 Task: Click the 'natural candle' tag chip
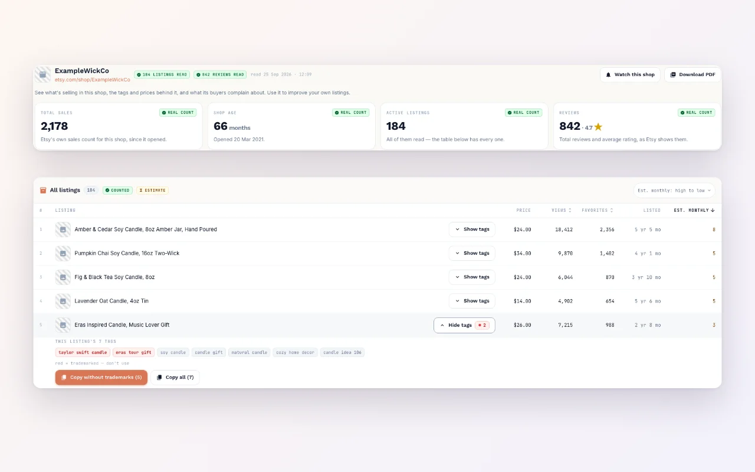[249, 352]
